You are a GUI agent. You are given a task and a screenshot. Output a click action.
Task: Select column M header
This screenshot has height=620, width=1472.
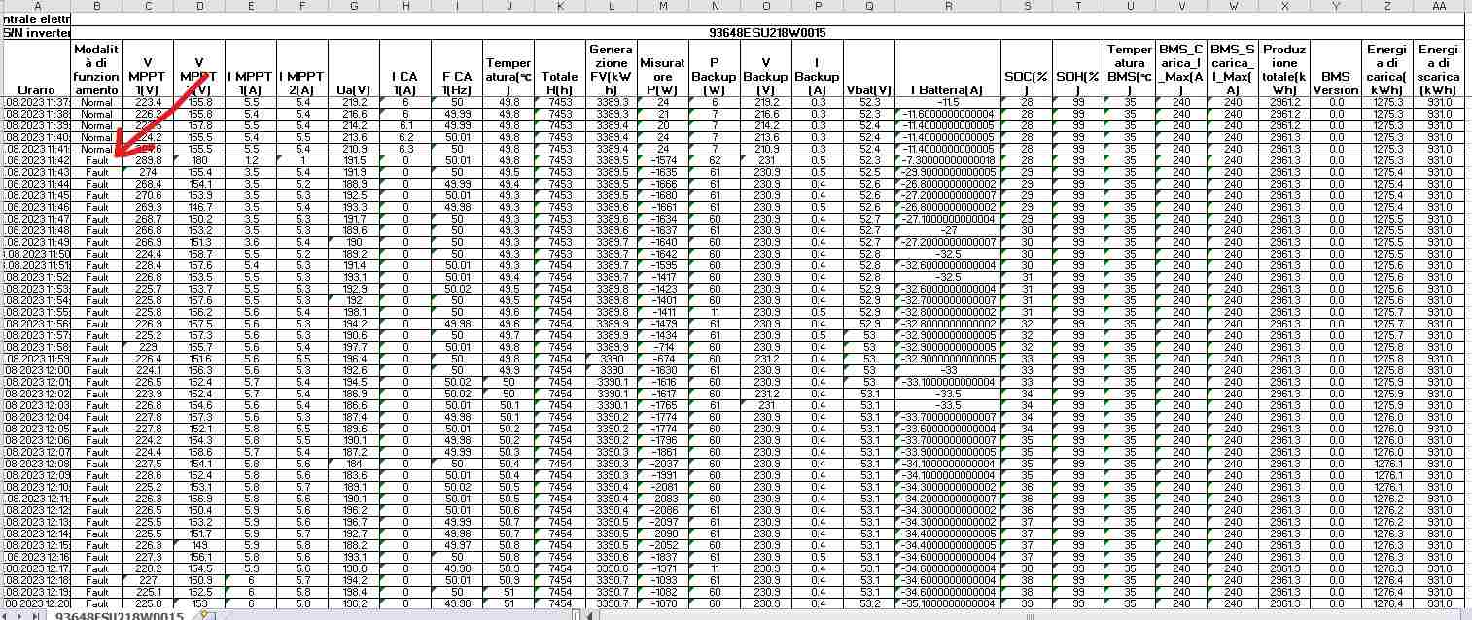tap(663, 6)
